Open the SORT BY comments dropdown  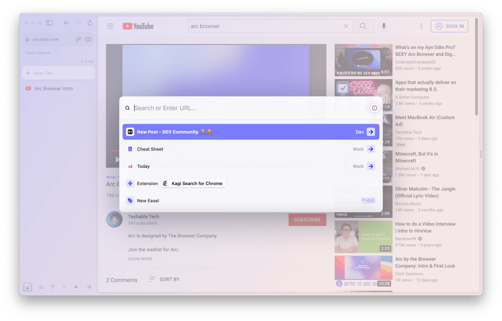164,279
